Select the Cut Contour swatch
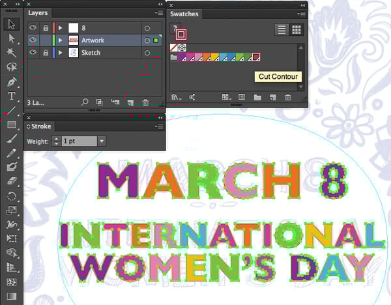Viewport: 391px width, 305px height. click(x=256, y=57)
